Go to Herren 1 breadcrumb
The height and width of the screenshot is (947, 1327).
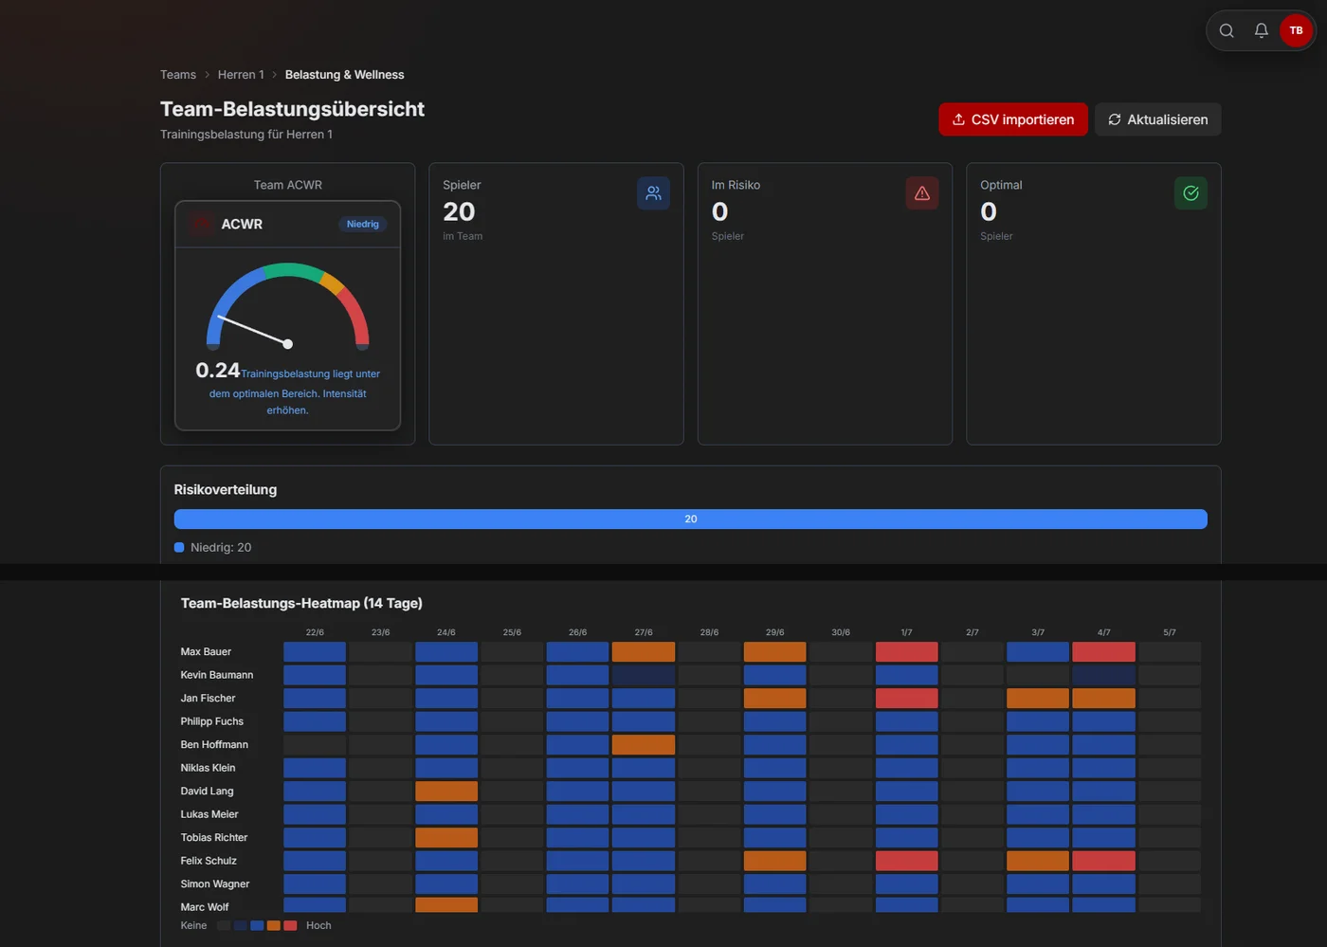coord(241,75)
